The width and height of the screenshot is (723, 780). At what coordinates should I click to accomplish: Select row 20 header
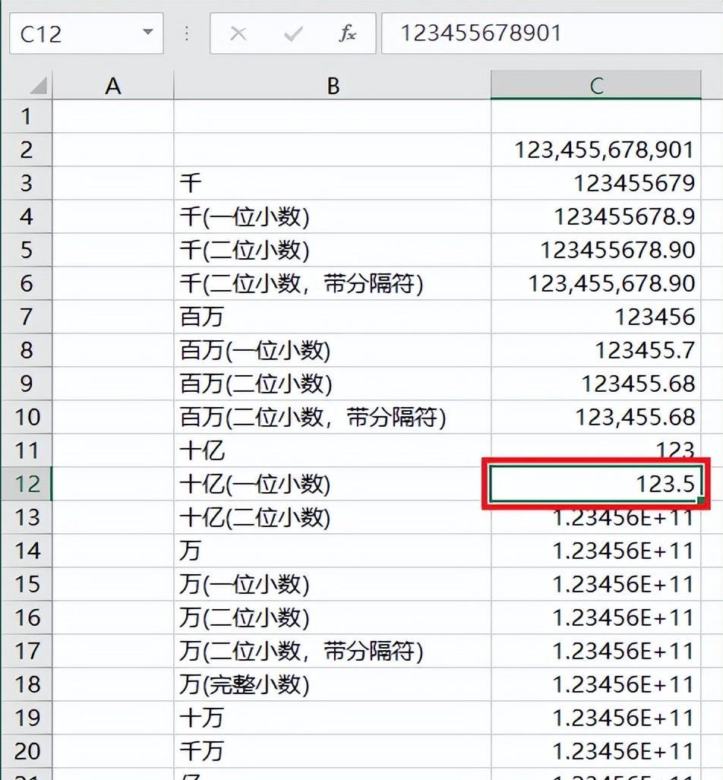(27, 750)
